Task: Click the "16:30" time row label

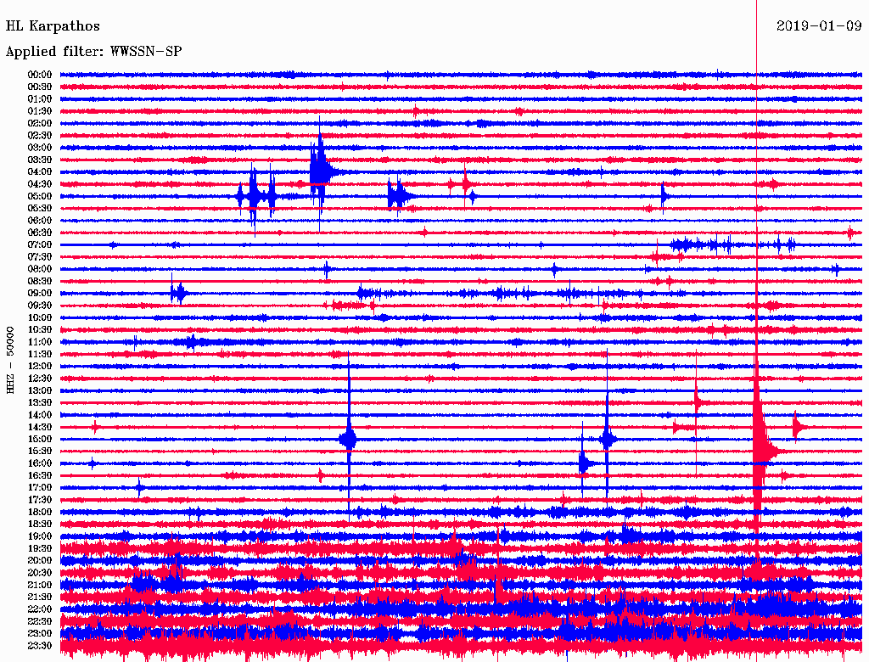Action: click(x=40, y=476)
